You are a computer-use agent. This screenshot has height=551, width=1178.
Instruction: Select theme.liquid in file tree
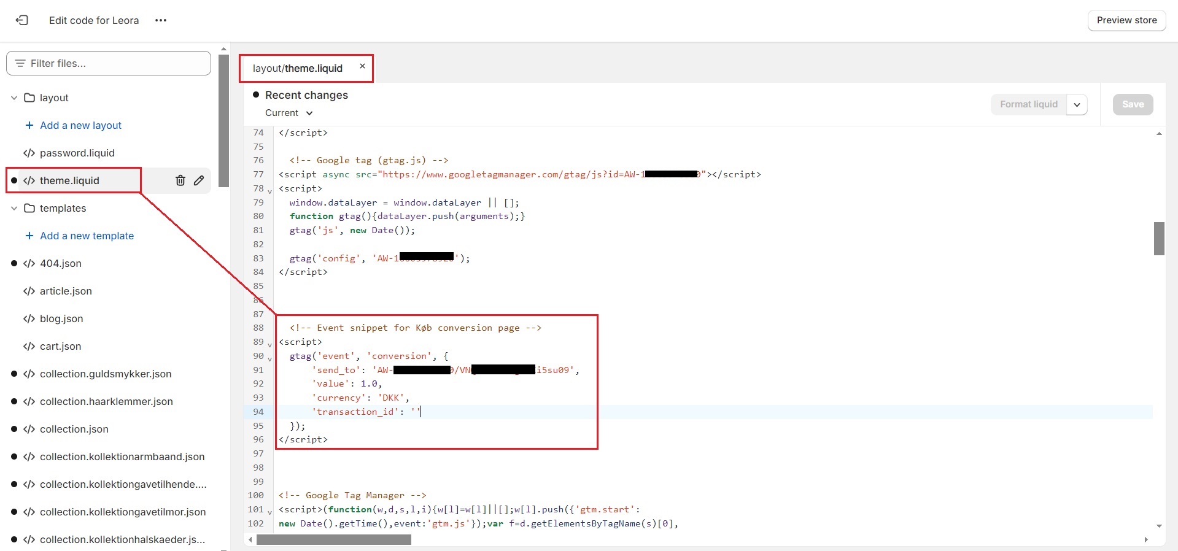tap(69, 180)
